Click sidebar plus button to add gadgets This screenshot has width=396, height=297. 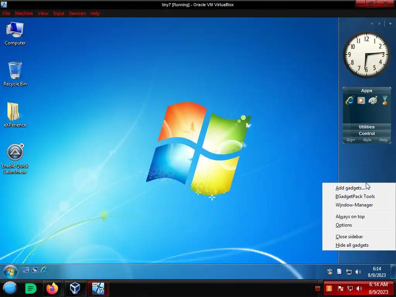(x=390, y=24)
